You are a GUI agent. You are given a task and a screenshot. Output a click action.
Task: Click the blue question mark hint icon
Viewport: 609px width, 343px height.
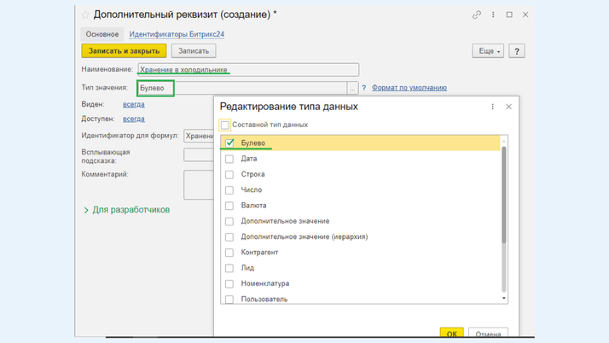364,88
